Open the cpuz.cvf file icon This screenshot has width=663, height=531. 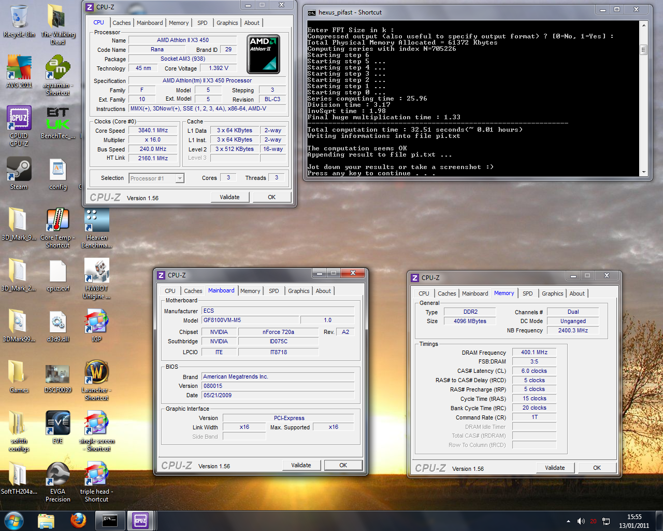57,275
